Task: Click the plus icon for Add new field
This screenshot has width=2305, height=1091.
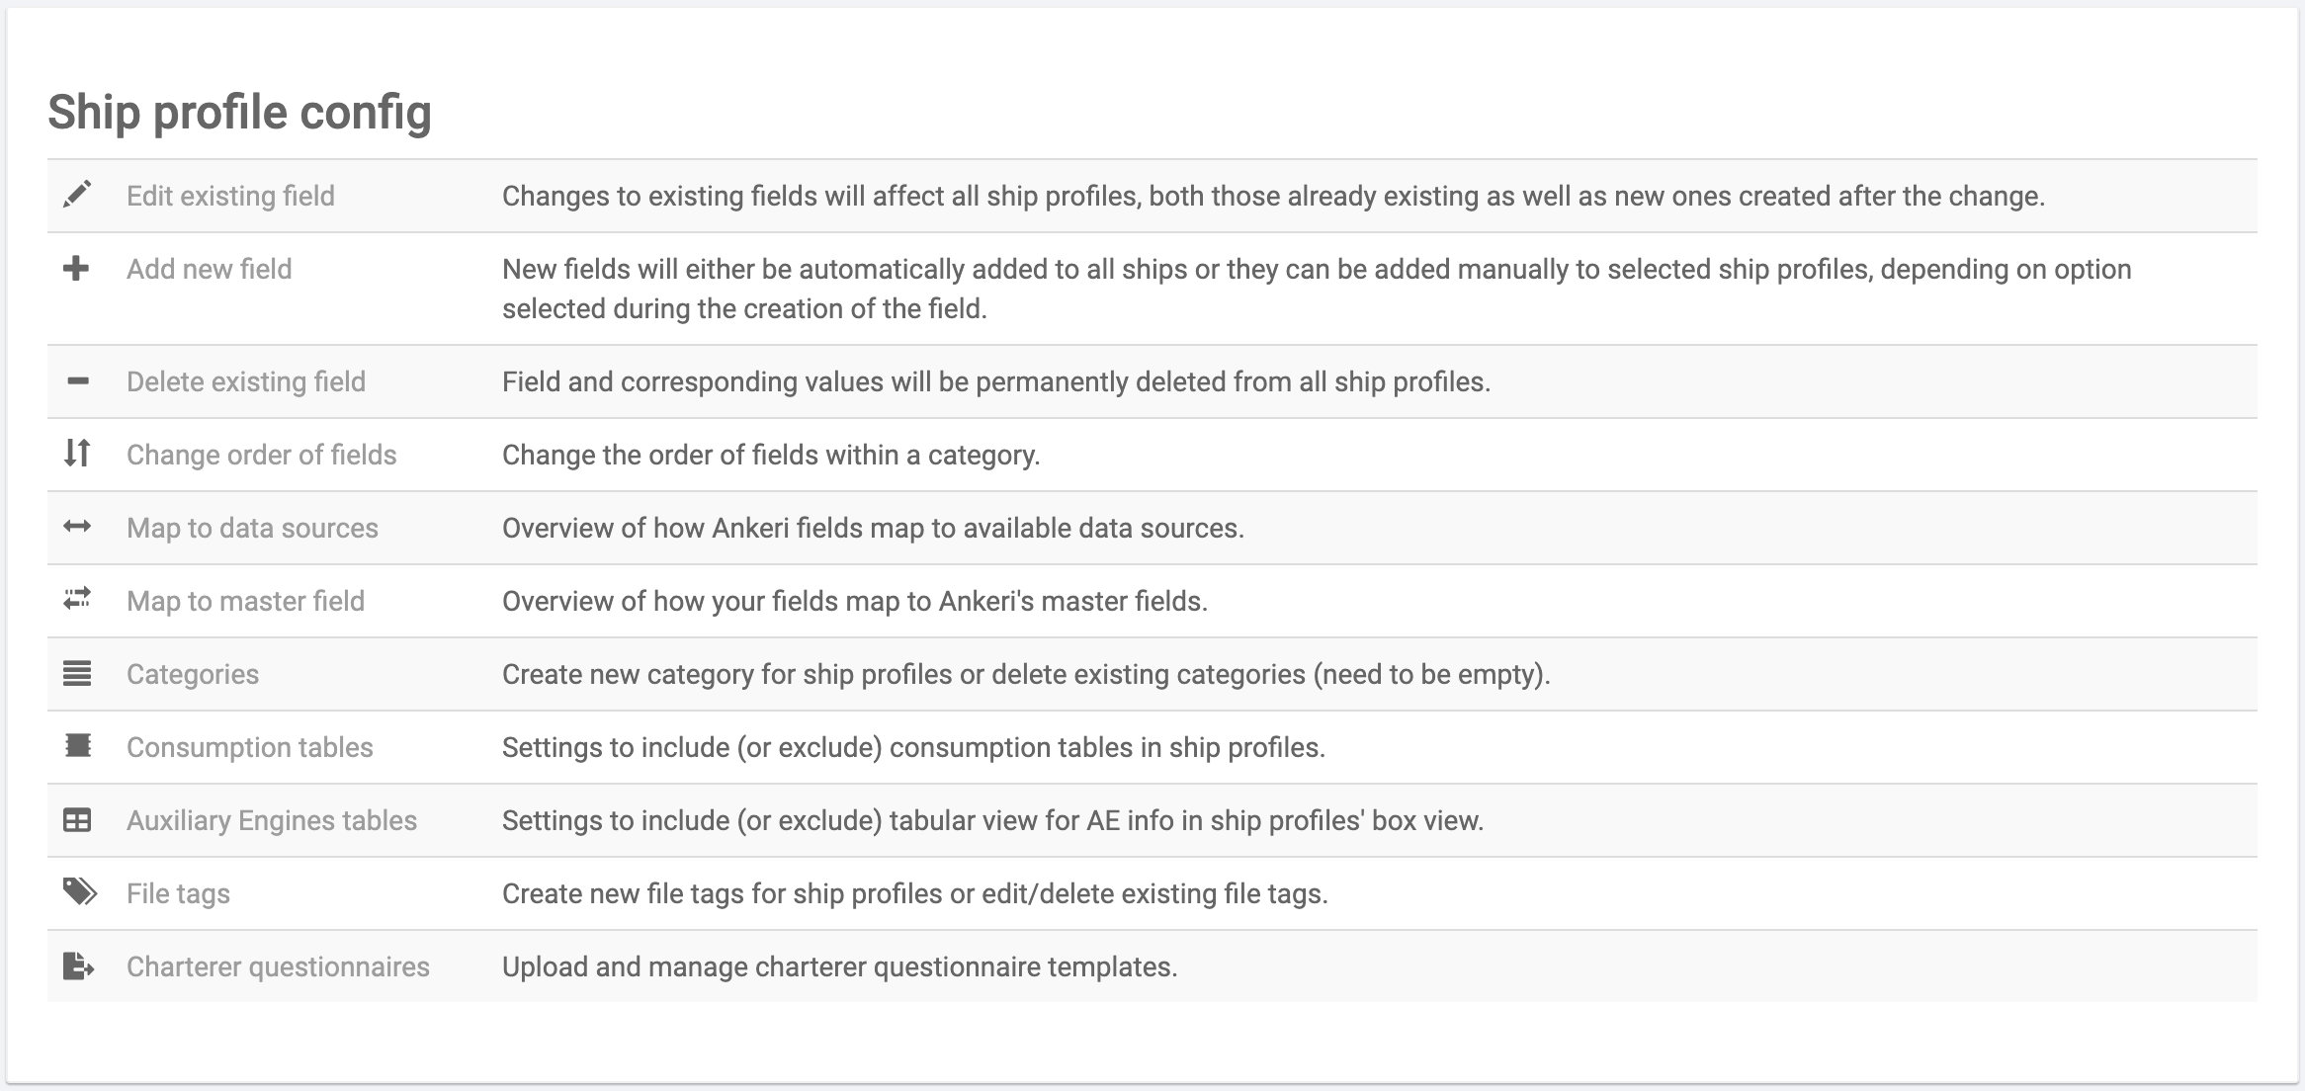Action: [76, 268]
